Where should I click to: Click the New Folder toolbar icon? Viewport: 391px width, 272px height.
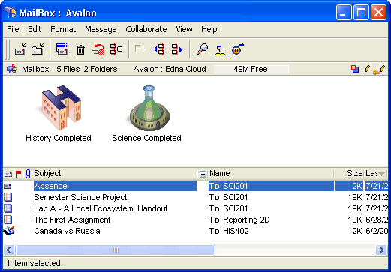pos(38,49)
